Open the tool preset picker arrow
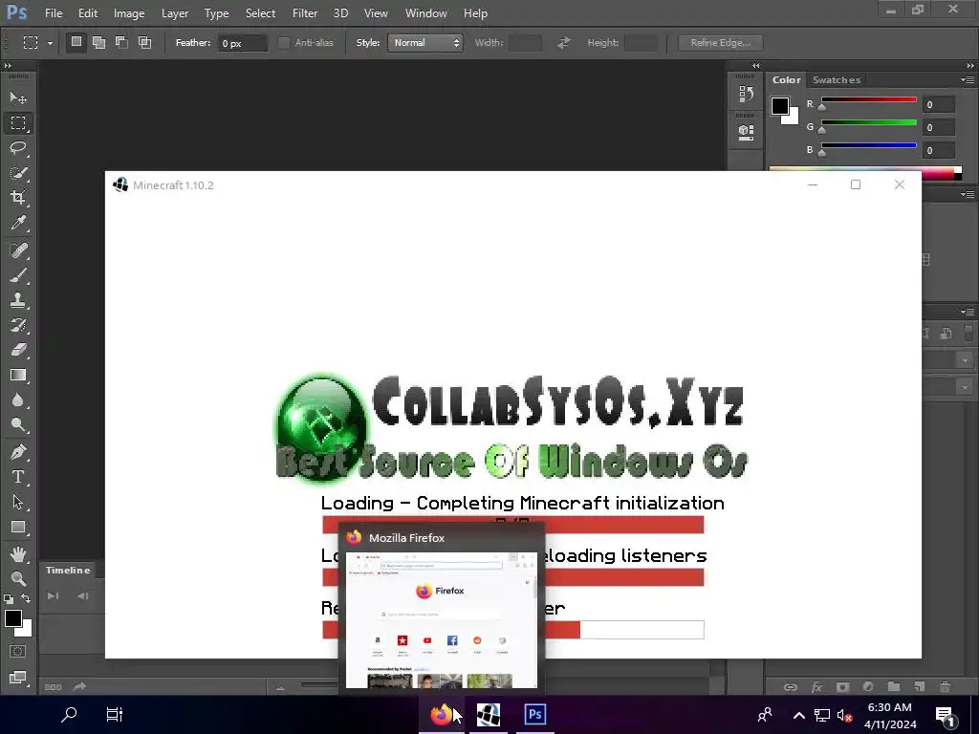Image resolution: width=979 pixels, height=734 pixels. coord(50,43)
